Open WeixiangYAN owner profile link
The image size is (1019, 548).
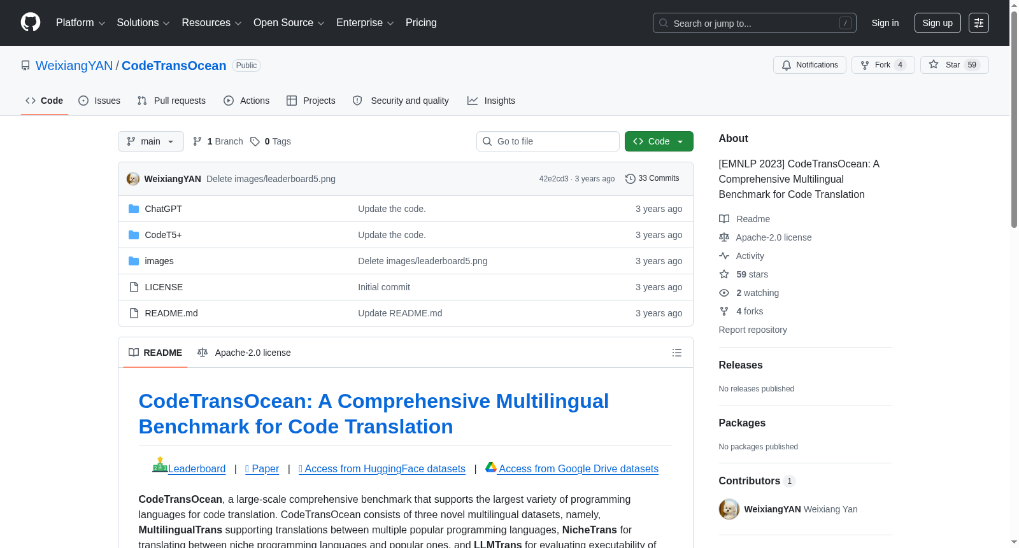tap(74, 66)
